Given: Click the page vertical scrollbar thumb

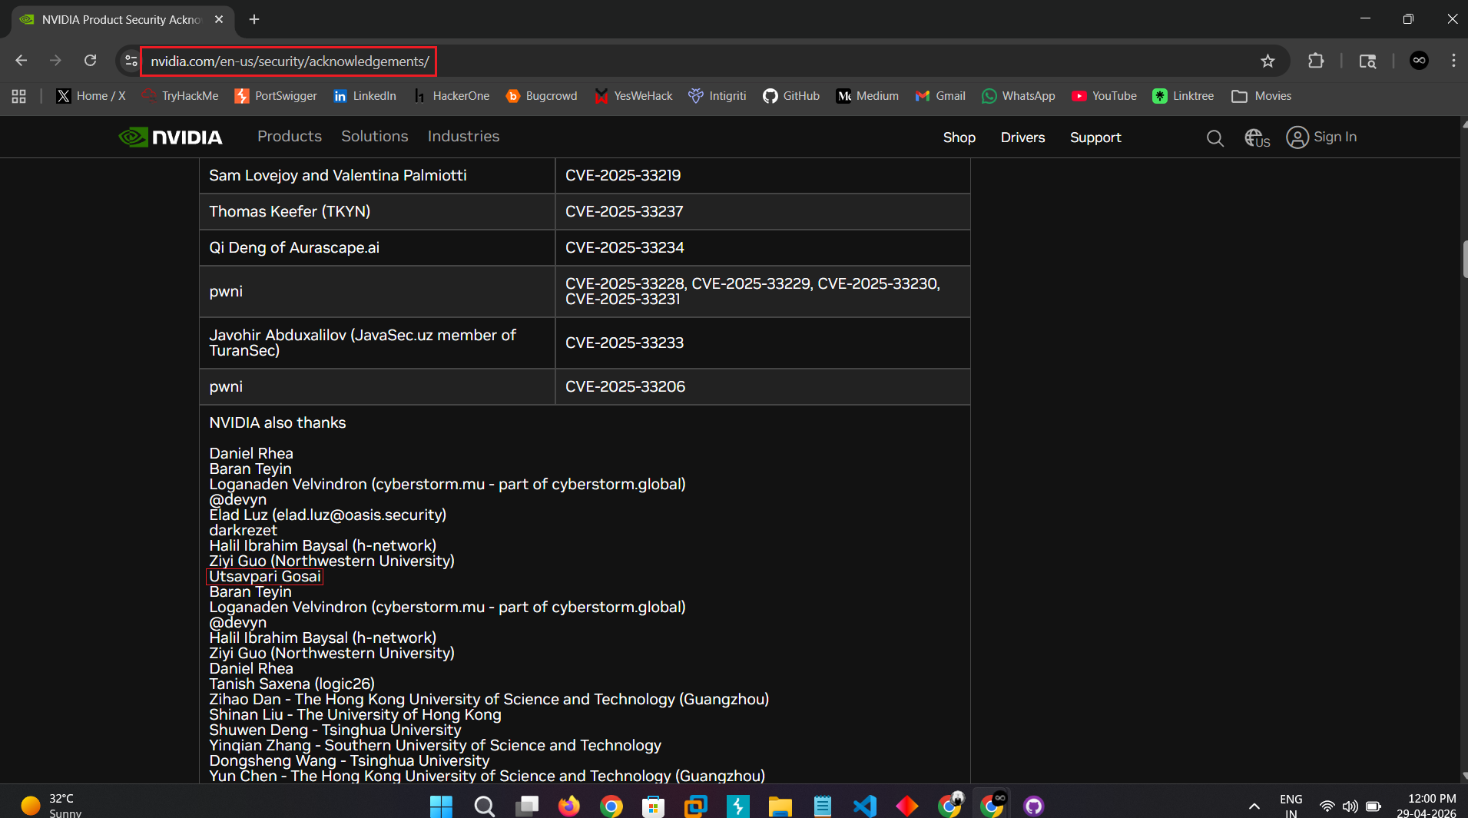Looking at the screenshot, I should point(1465,259).
